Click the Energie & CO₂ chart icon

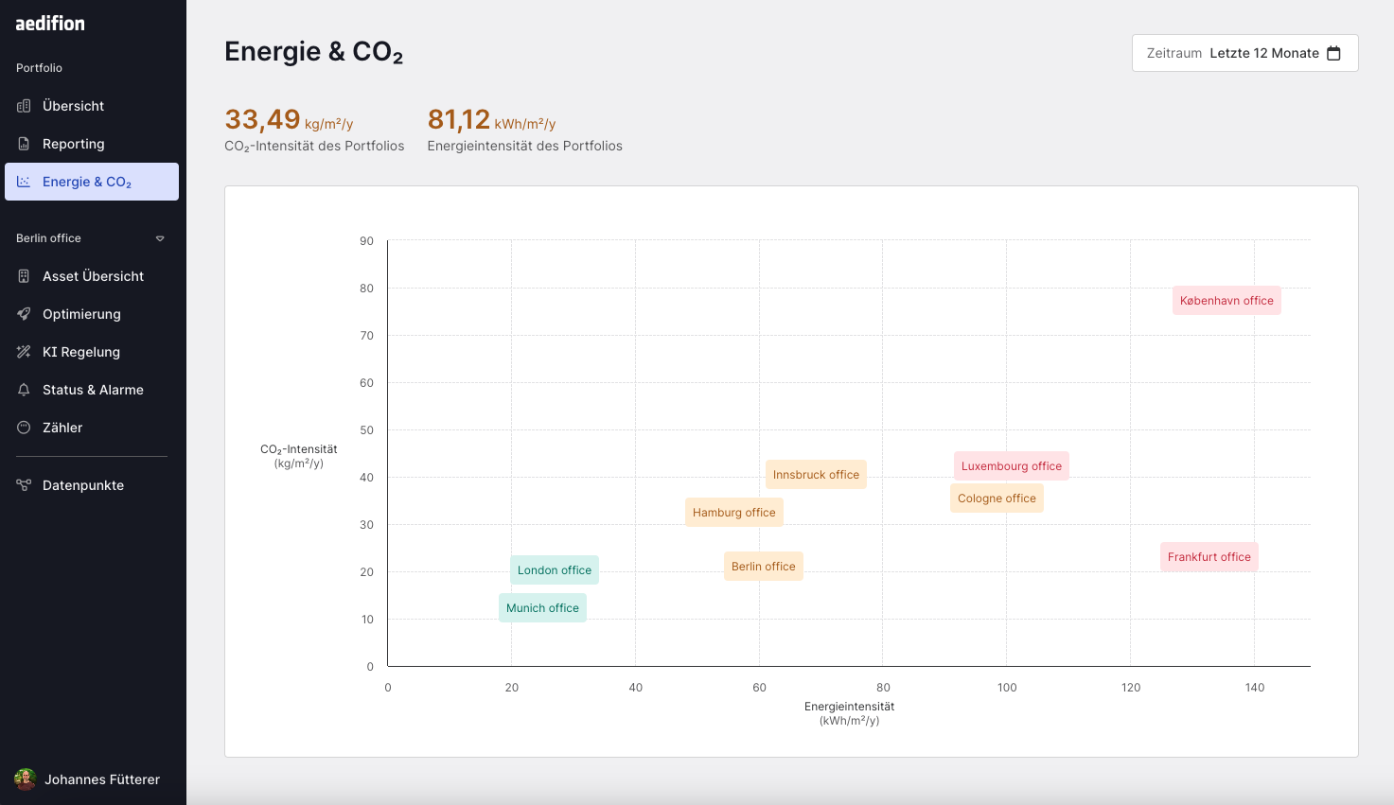point(24,182)
